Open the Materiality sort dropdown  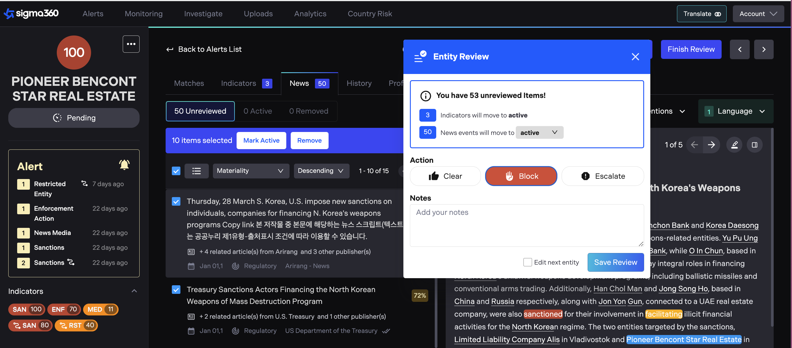tap(250, 171)
